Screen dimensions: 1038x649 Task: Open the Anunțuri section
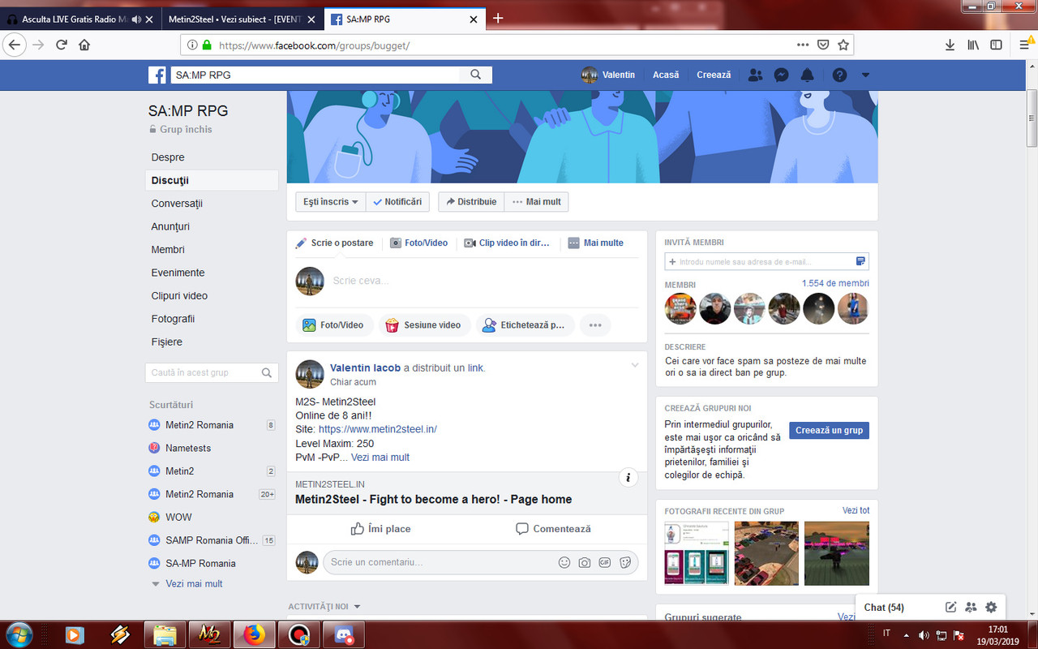(170, 226)
